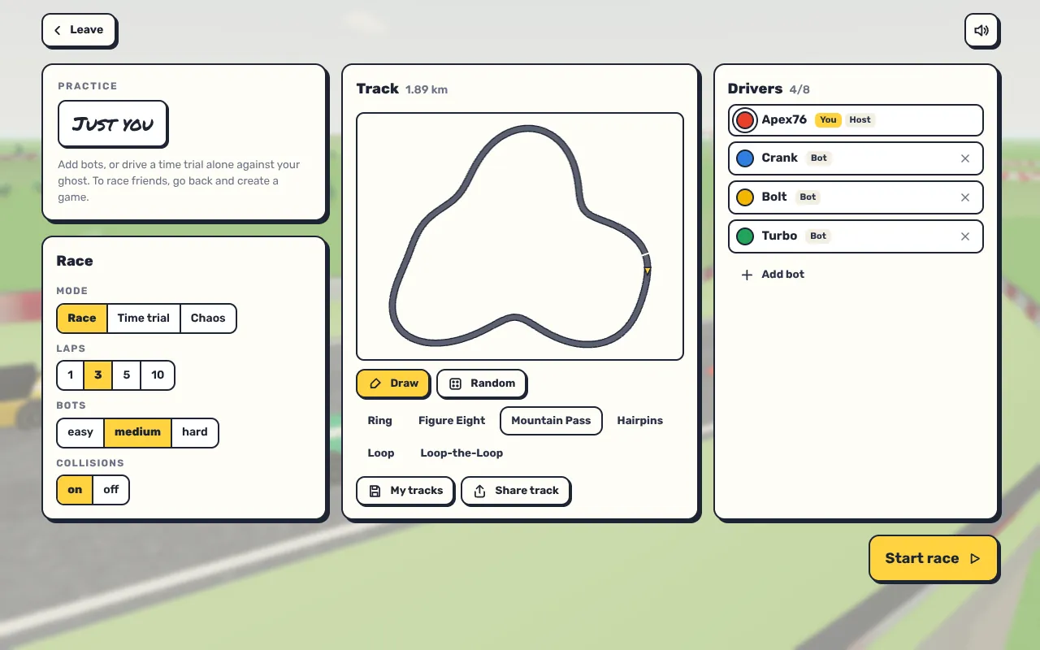1040x650 pixels.
Task: Choose the Figure Eight track preset
Action: coord(452,421)
